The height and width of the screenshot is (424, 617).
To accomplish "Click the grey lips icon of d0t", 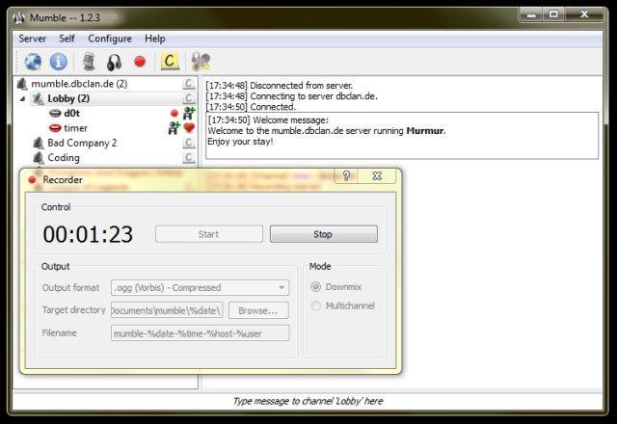I will pyautogui.click(x=55, y=114).
